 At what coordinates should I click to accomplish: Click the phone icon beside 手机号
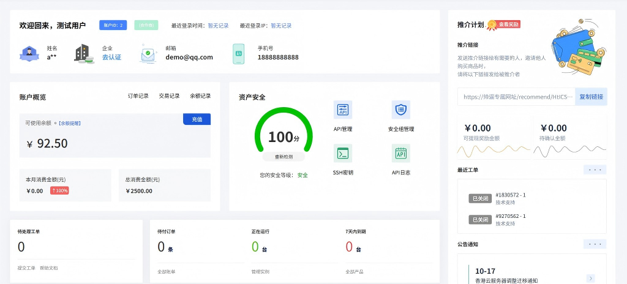(x=238, y=53)
